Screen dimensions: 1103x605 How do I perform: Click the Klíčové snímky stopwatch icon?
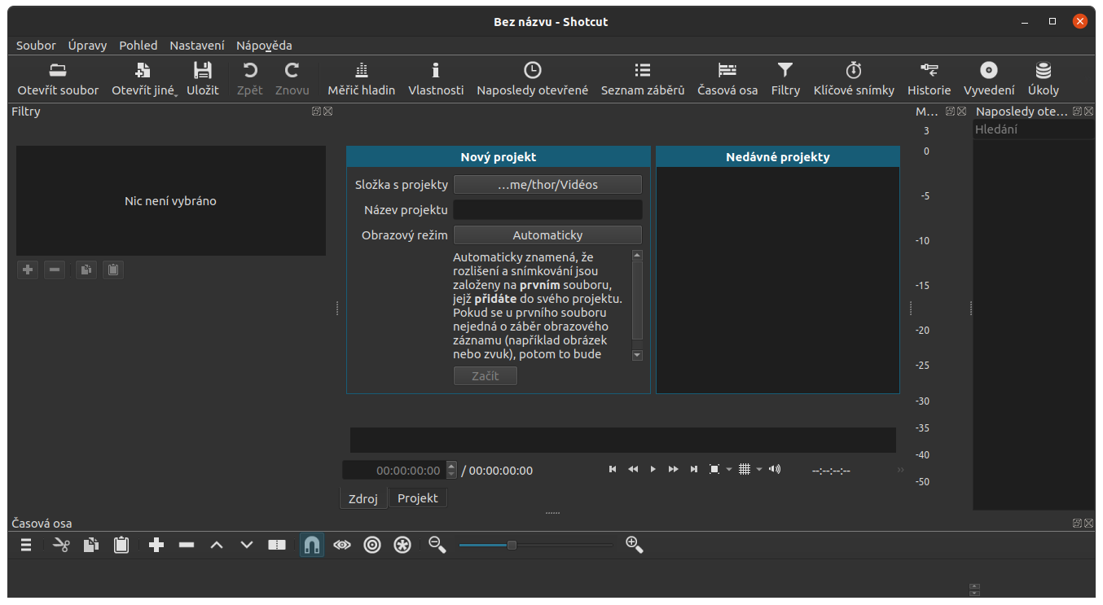(x=853, y=70)
